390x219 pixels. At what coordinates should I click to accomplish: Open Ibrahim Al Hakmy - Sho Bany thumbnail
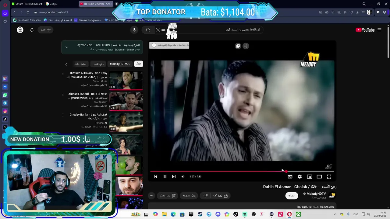point(126,80)
